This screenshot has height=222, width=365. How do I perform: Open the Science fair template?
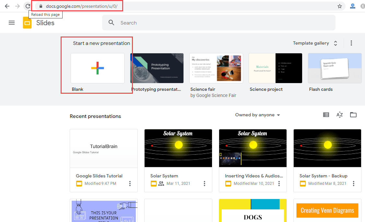click(216, 68)
